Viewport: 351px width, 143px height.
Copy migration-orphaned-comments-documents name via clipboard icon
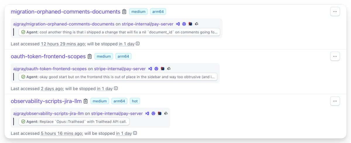(x=124, y=12)
